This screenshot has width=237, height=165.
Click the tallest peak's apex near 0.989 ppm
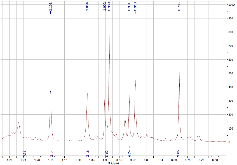[x=109, y=34]
